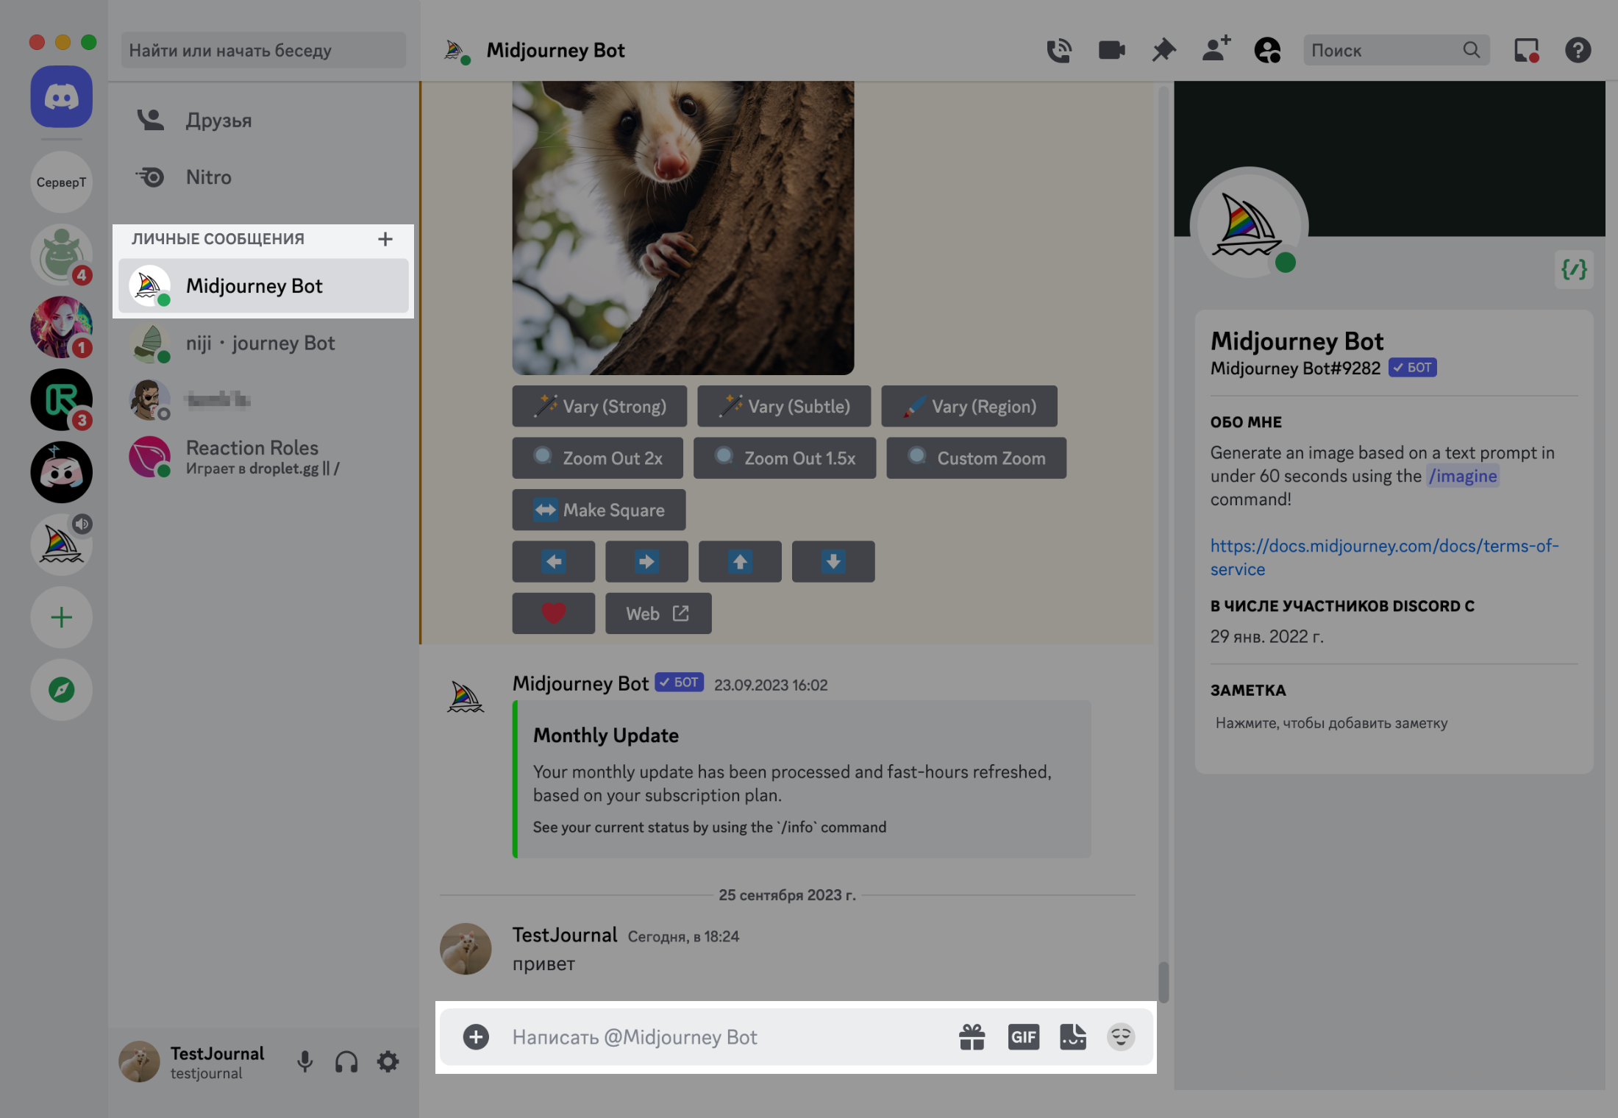1618x1118 pixels.
Task: Click Midjourney Bot avatar in profile panel
Action: [1248, 225]
